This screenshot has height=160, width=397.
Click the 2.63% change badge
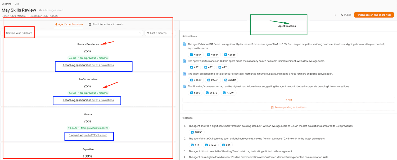coord(88,58)
